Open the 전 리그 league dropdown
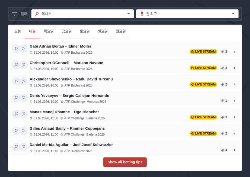 tap(187, 14)
